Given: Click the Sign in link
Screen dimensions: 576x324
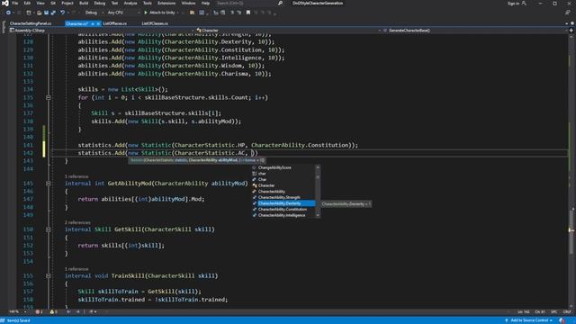Looking at the screenshot, I should point(513,4).
